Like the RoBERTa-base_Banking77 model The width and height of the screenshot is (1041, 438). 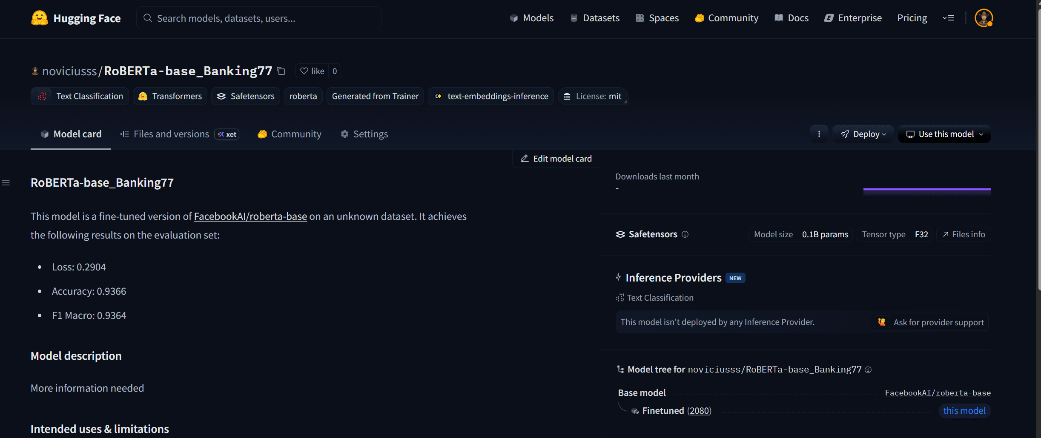click(313, 71)
